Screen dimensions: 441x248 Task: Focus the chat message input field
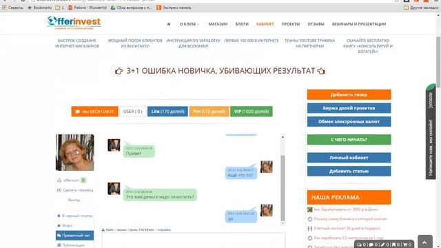tap(194, 240)
